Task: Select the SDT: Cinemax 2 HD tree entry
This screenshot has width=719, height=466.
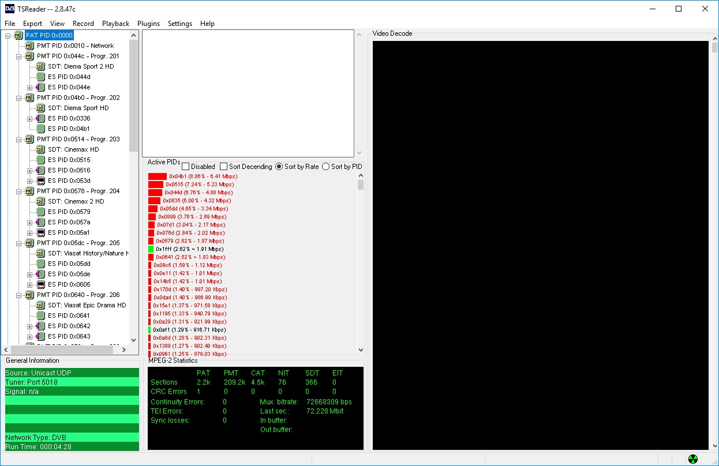Action: click(x=76, y=201)
